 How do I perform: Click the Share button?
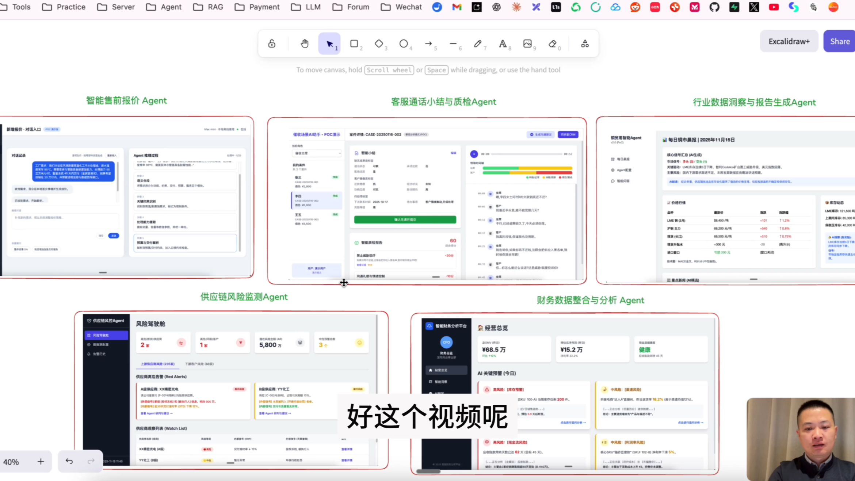click(x=840, y=41)
